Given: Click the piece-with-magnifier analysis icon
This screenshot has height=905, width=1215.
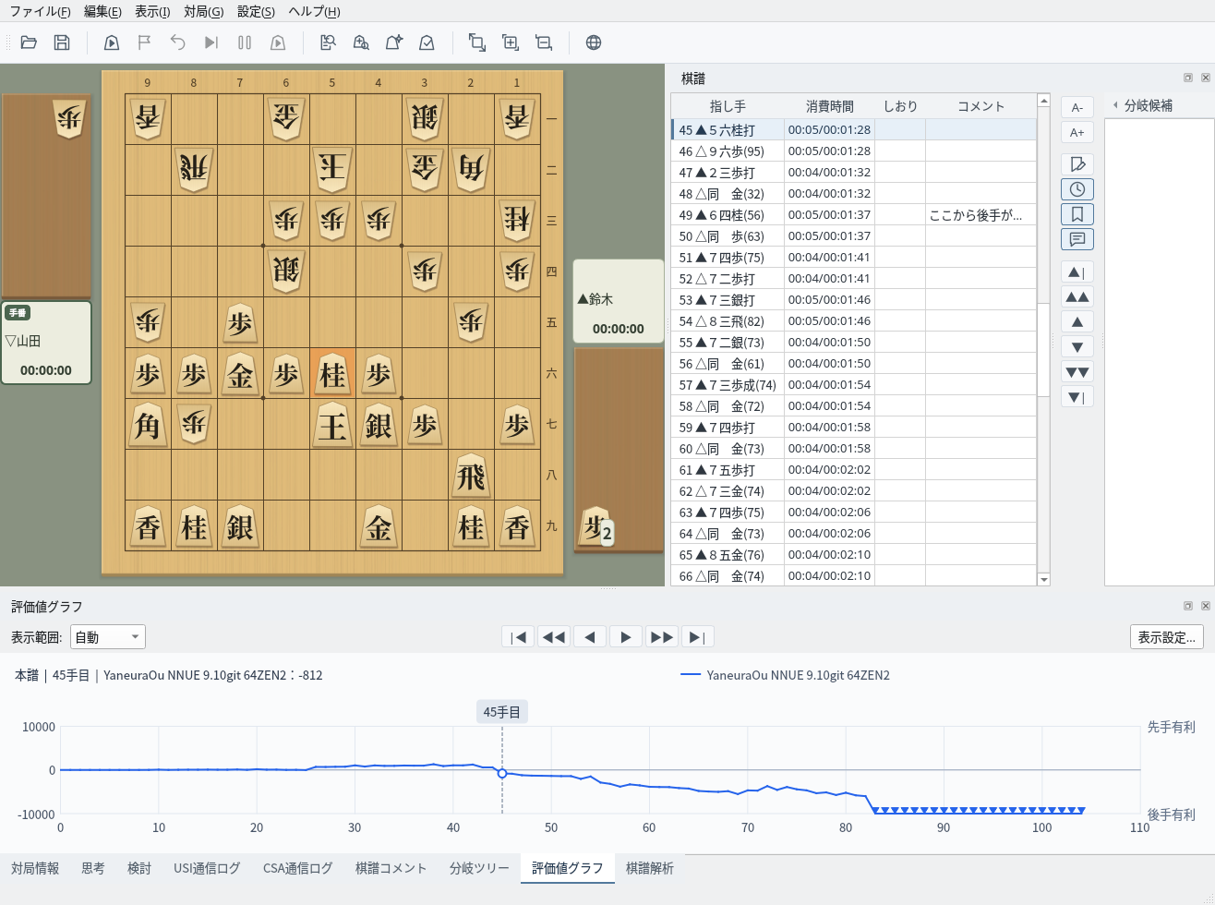Looking at the screenshot, I should [361, 42].
